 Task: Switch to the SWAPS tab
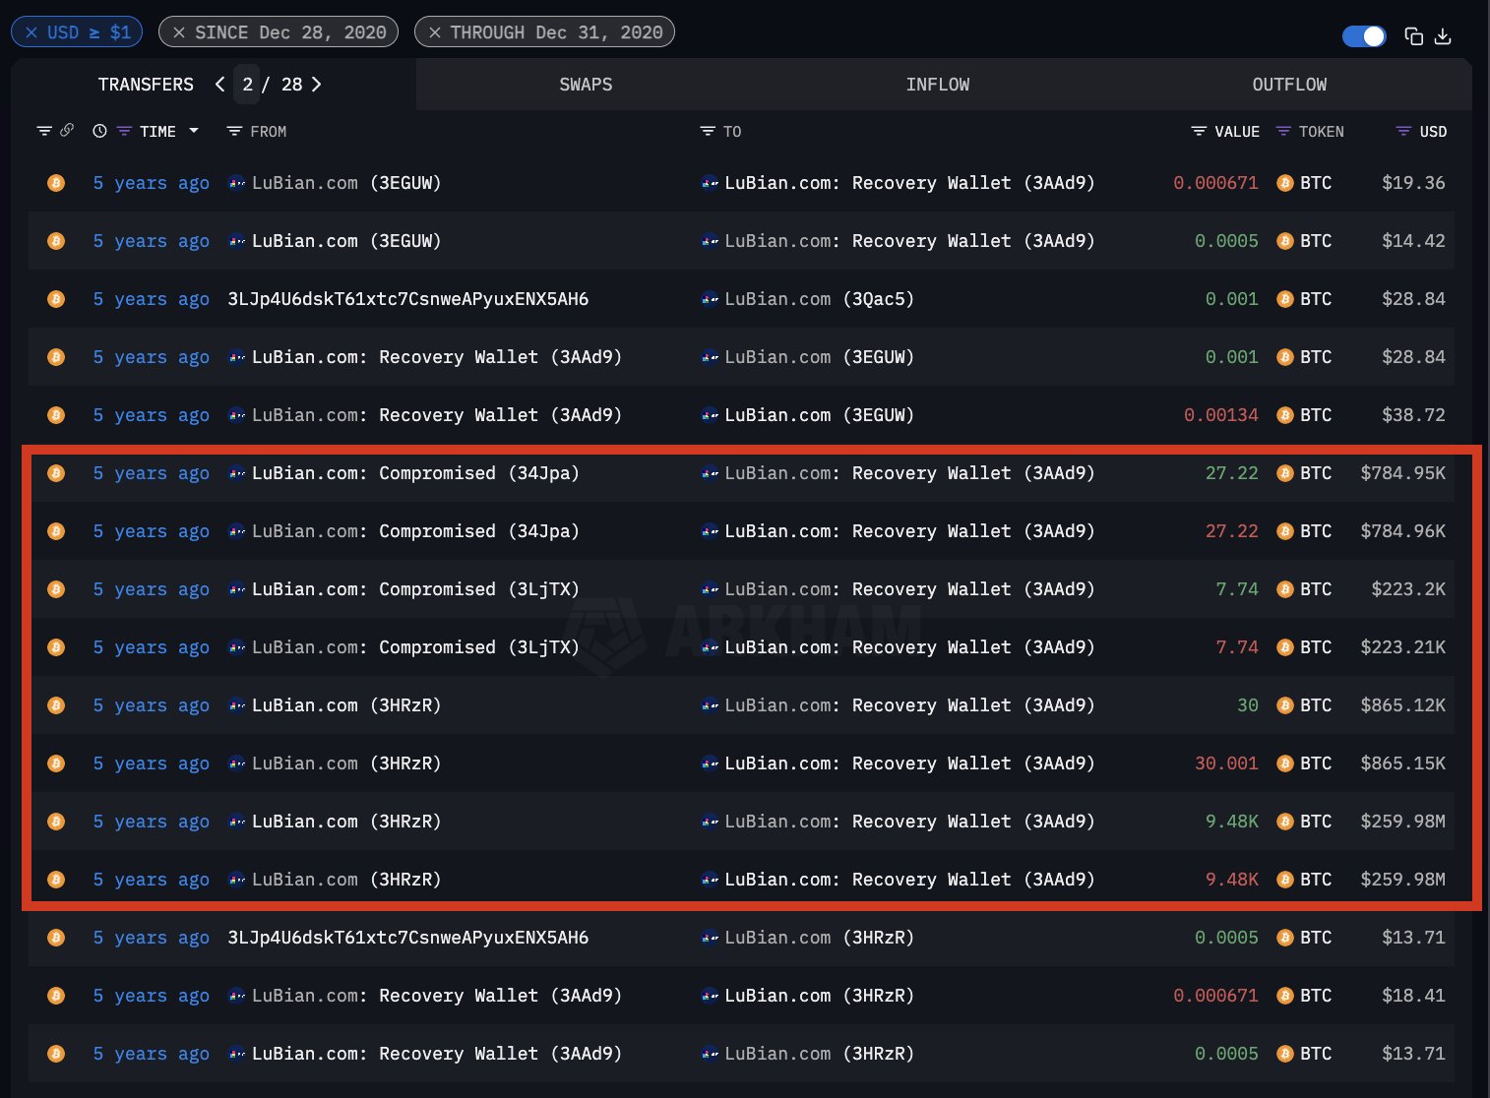click(x=586, y=85)
